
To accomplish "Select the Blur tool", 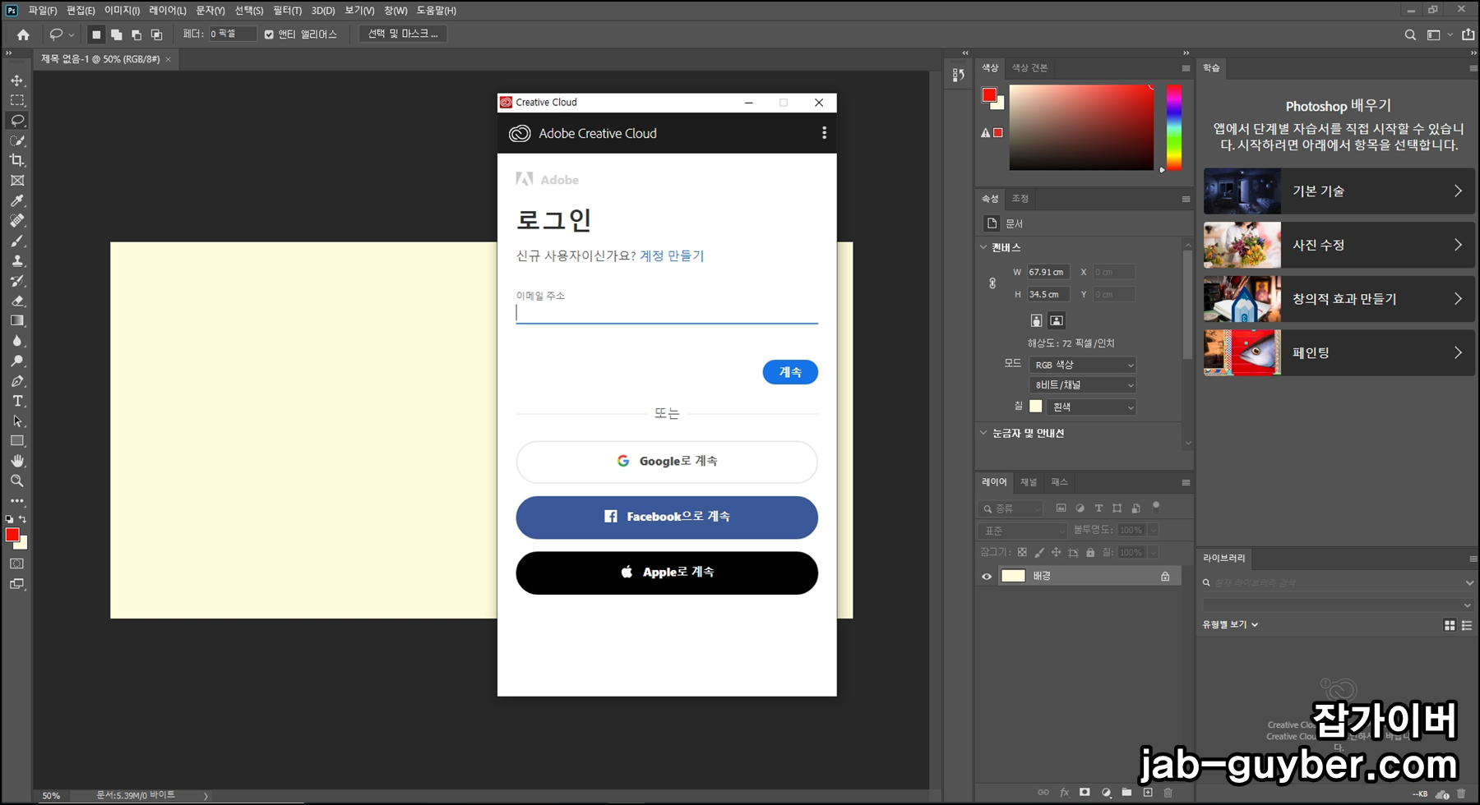I will coord(17,341).
